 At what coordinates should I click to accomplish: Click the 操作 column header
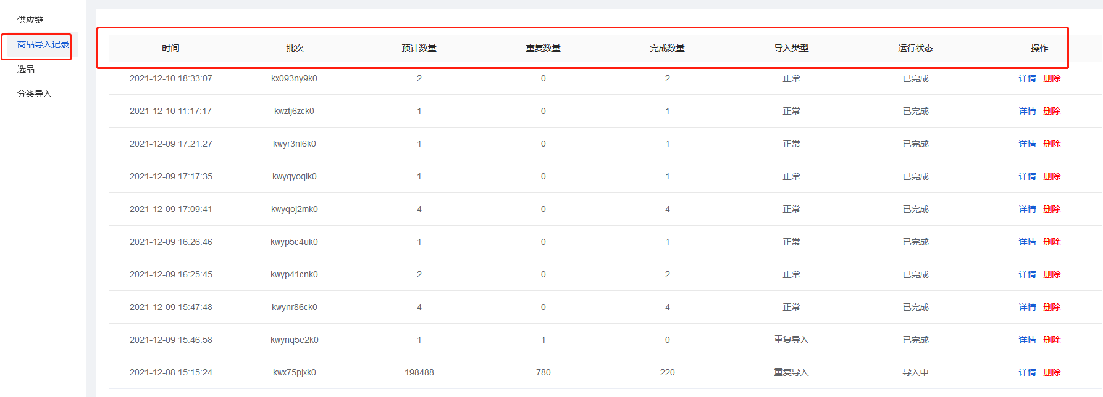pyautogui.click(x=1039, y=48)
